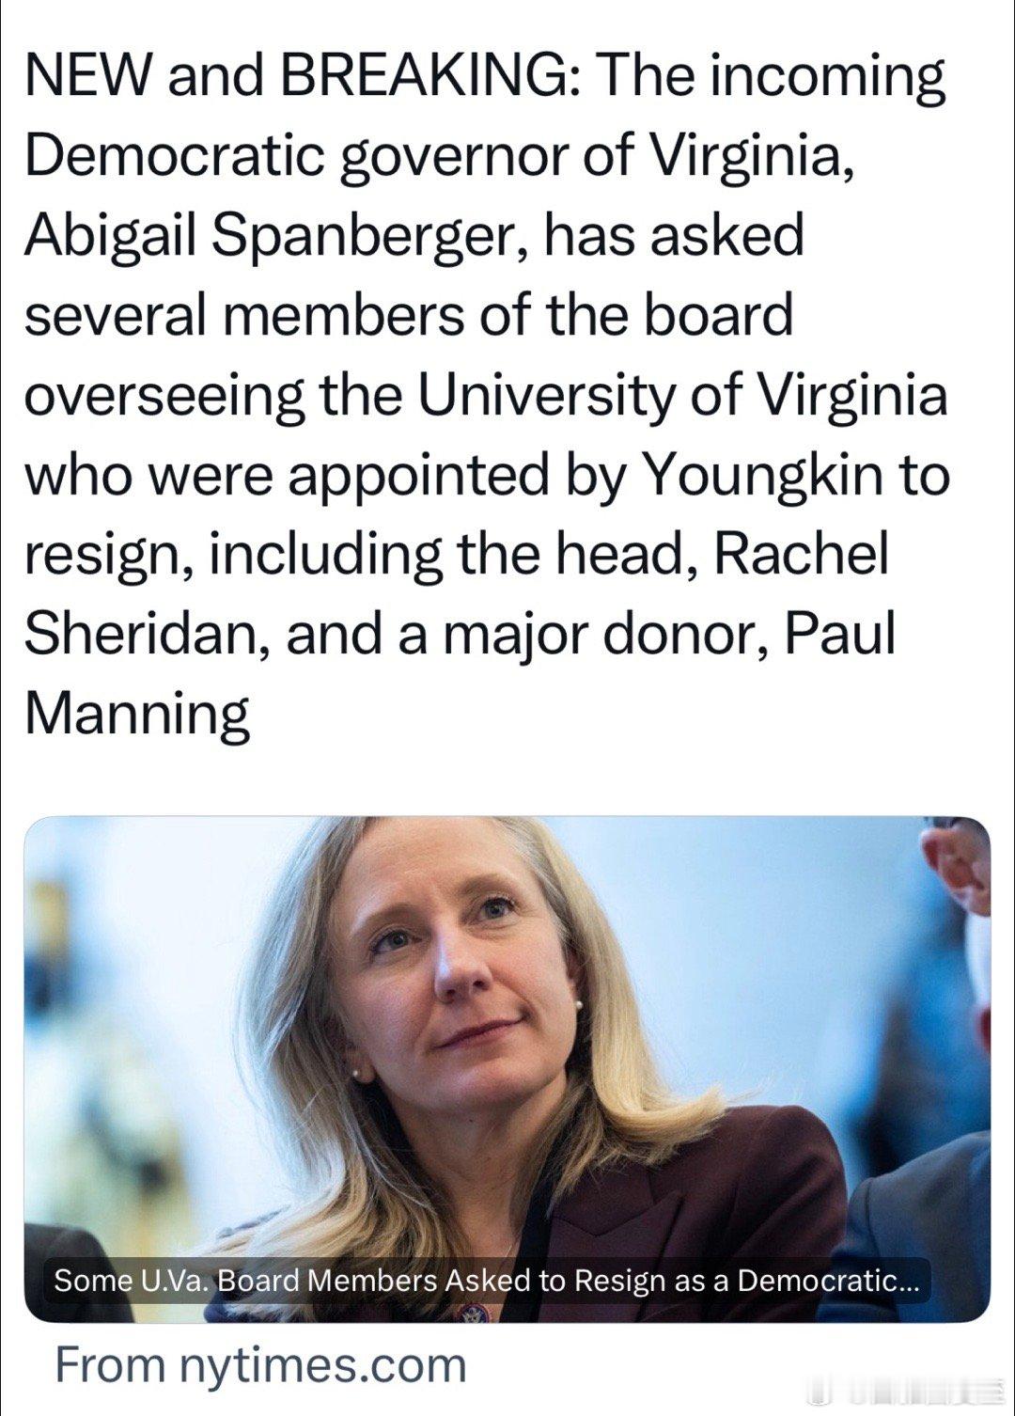Click the 'NEW and BREAKING' opening text
The width and height of the screenshot is (1015, 1416).
[x=301, y=76]
